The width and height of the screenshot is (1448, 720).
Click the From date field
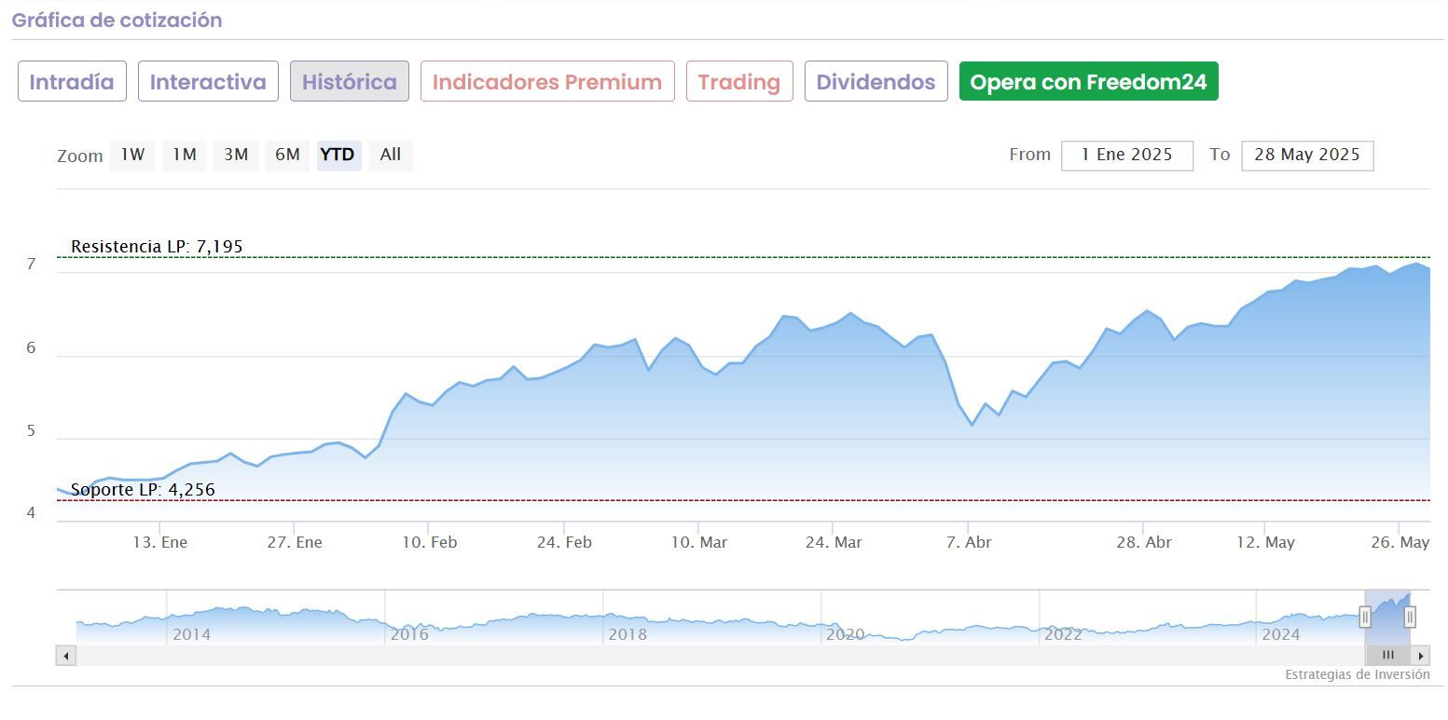(1126, 156)
